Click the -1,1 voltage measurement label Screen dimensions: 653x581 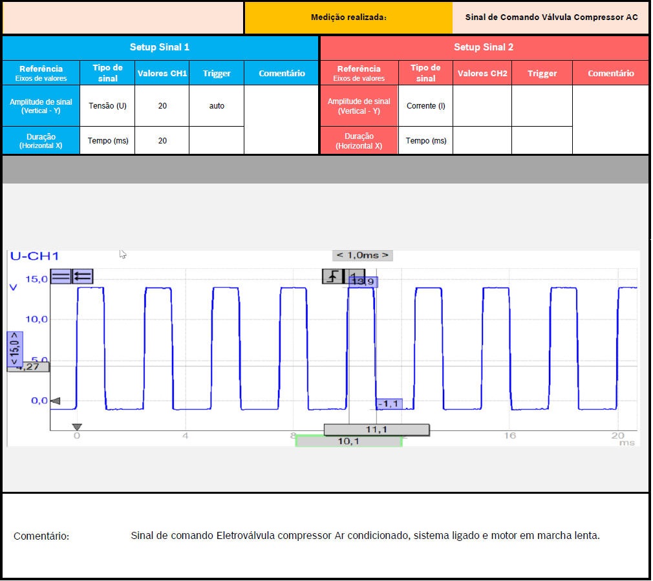389,404
